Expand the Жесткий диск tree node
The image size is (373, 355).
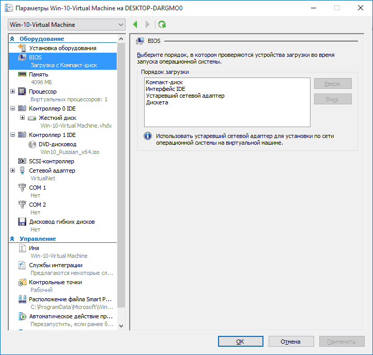tap(22, 118)
